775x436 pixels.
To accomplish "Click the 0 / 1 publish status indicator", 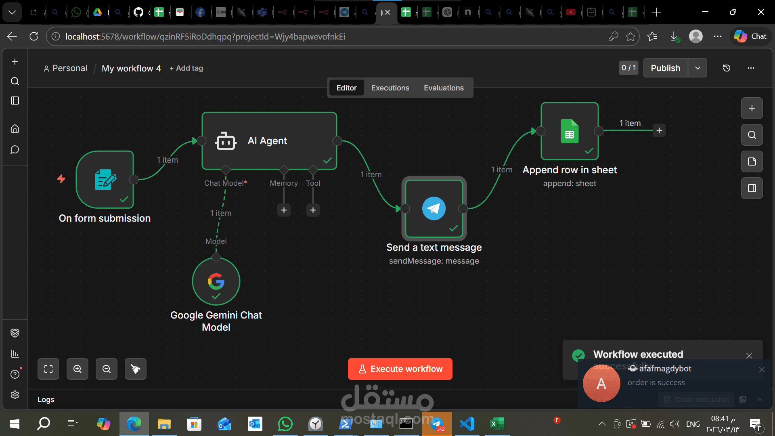I will click(x=629, y=68).
